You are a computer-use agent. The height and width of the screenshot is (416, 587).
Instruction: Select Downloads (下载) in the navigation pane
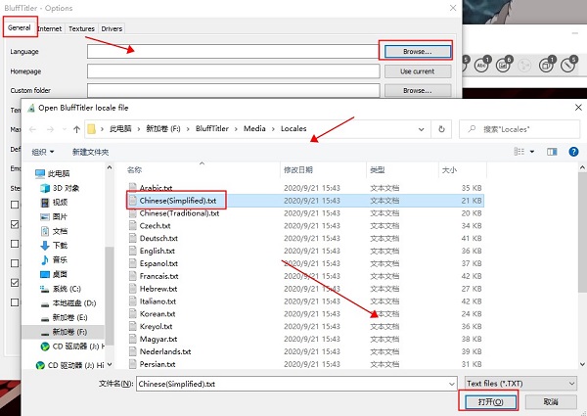click(x=59, y=245)
